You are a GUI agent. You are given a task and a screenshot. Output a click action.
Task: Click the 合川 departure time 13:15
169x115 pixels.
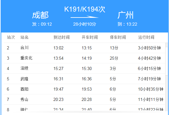point(87,48)
